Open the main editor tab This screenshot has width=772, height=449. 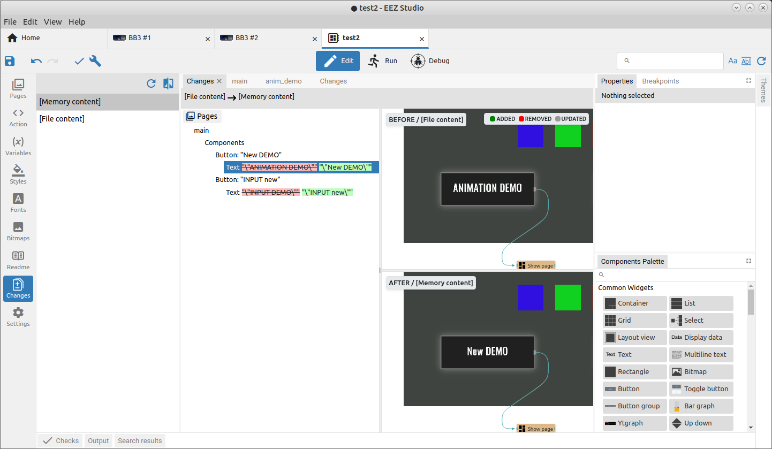pos(240,81)
